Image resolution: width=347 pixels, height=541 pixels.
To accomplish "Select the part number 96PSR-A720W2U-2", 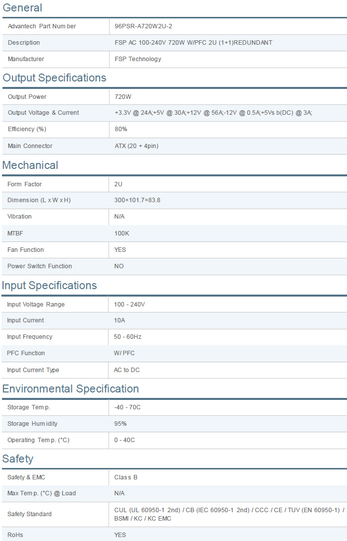I will (143, 26).
